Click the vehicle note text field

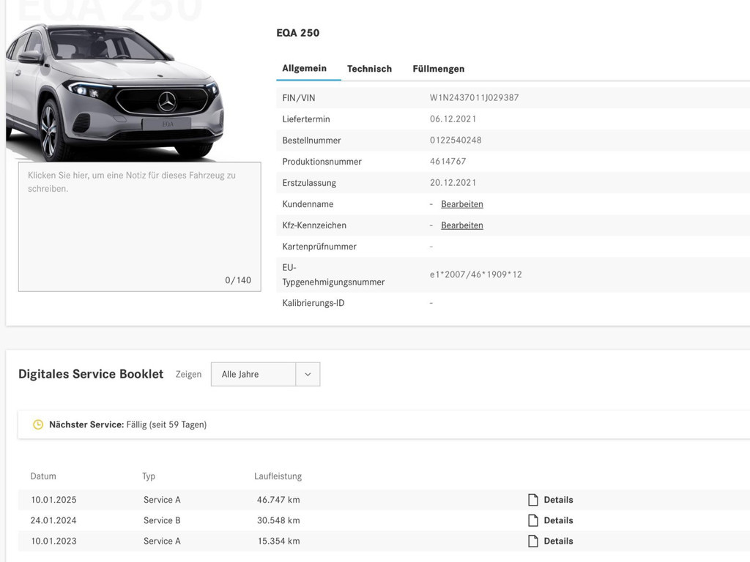[139, 225]
